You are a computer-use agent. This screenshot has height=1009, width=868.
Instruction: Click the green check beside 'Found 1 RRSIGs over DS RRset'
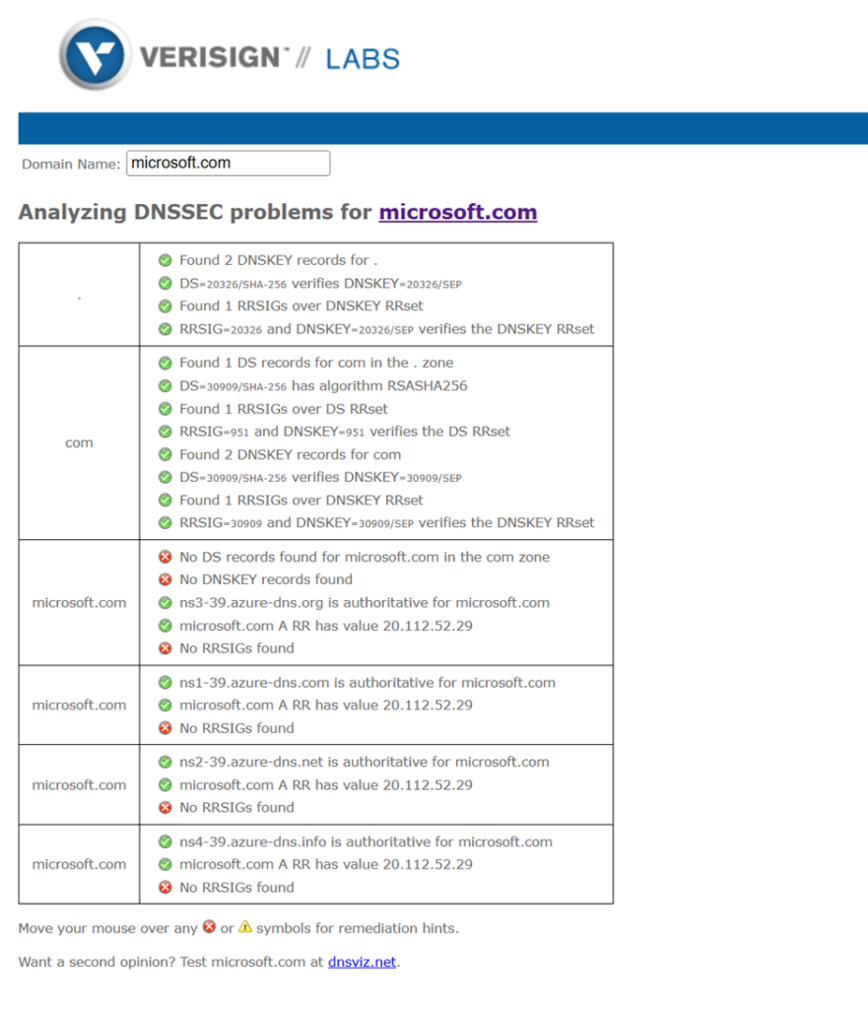click(x=166, y=409)
